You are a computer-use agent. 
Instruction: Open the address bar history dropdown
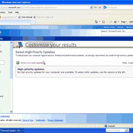click(91, 7)
